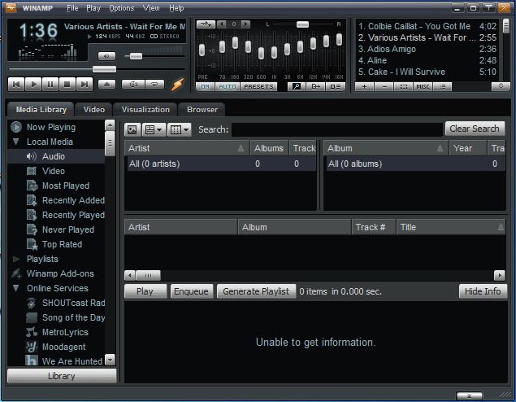Select the Adios Amigo track in the playlist

tap(427, 49)
